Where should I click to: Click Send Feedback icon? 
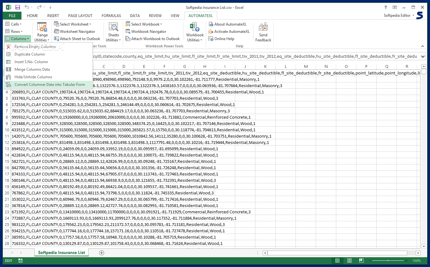263,32
